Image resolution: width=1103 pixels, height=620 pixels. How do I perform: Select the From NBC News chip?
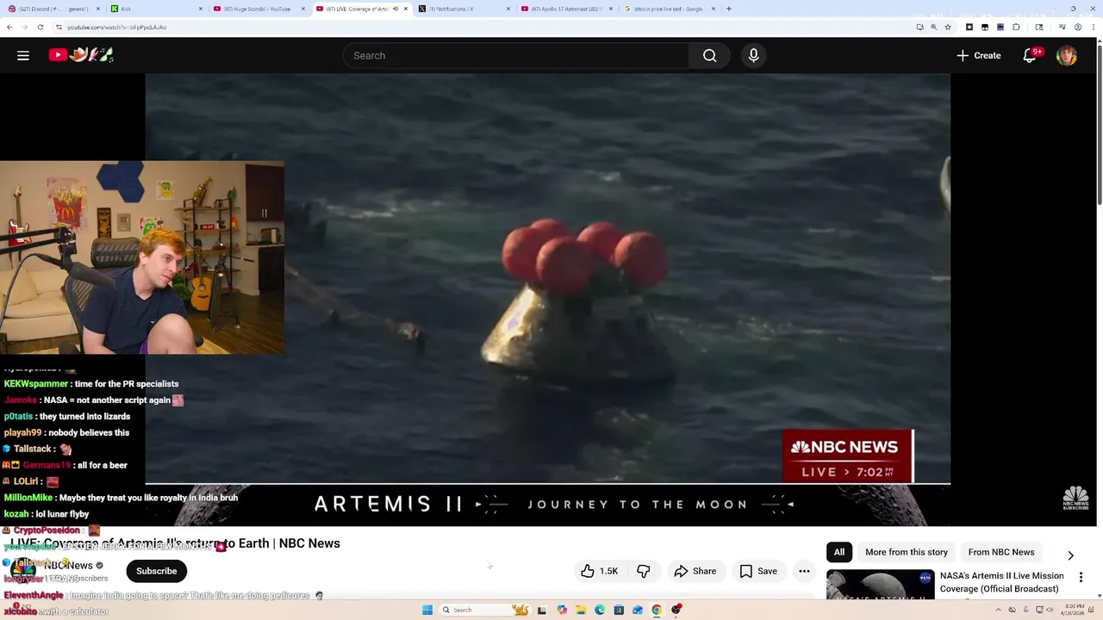click(x=1000, y=552)
